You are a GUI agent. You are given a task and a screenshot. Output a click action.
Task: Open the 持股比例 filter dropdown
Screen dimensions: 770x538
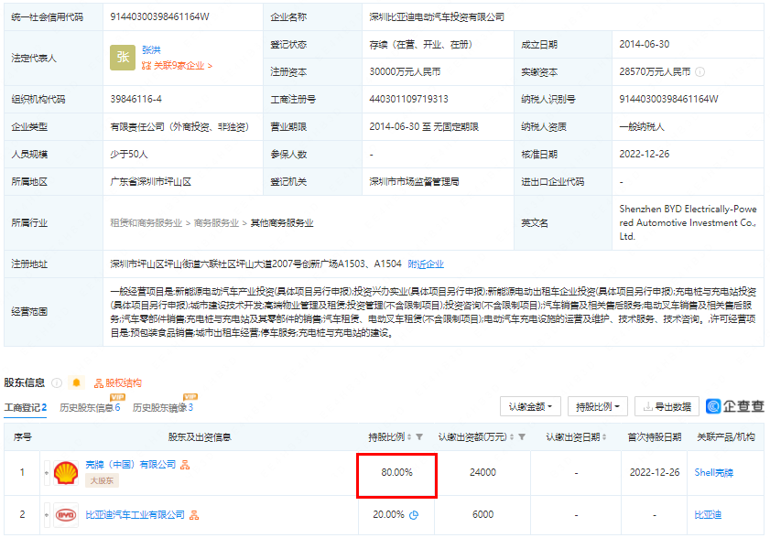coord(596,406)
